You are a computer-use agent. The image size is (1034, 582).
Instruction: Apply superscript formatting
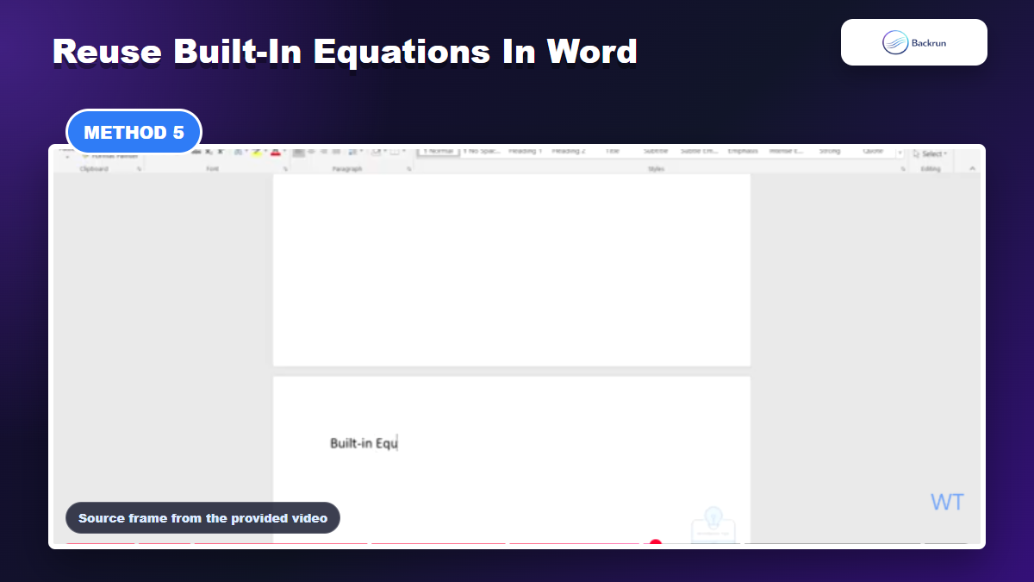tap(221, 152)
